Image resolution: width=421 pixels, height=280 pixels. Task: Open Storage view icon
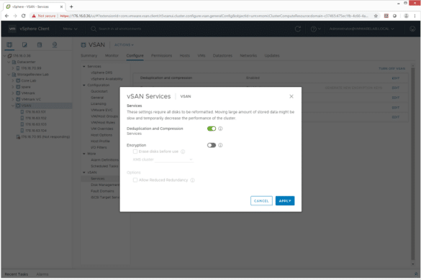pos(40,45)
